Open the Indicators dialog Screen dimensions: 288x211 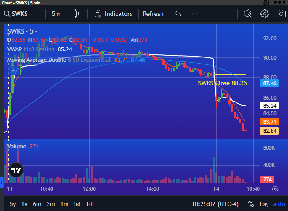coord(113,14)
